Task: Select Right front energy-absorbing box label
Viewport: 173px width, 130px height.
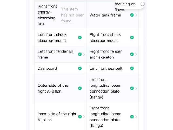Action: 47,15
